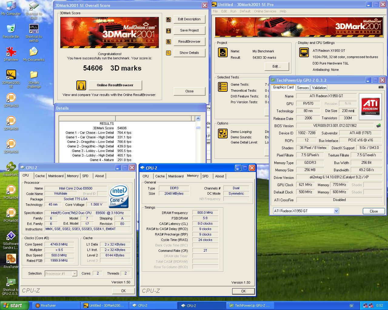Click the Details list scrollbar thumb
This screenshot has width=388, height=310.
point(198,127)
